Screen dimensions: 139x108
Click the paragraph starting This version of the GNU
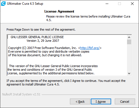pos(52,70)
